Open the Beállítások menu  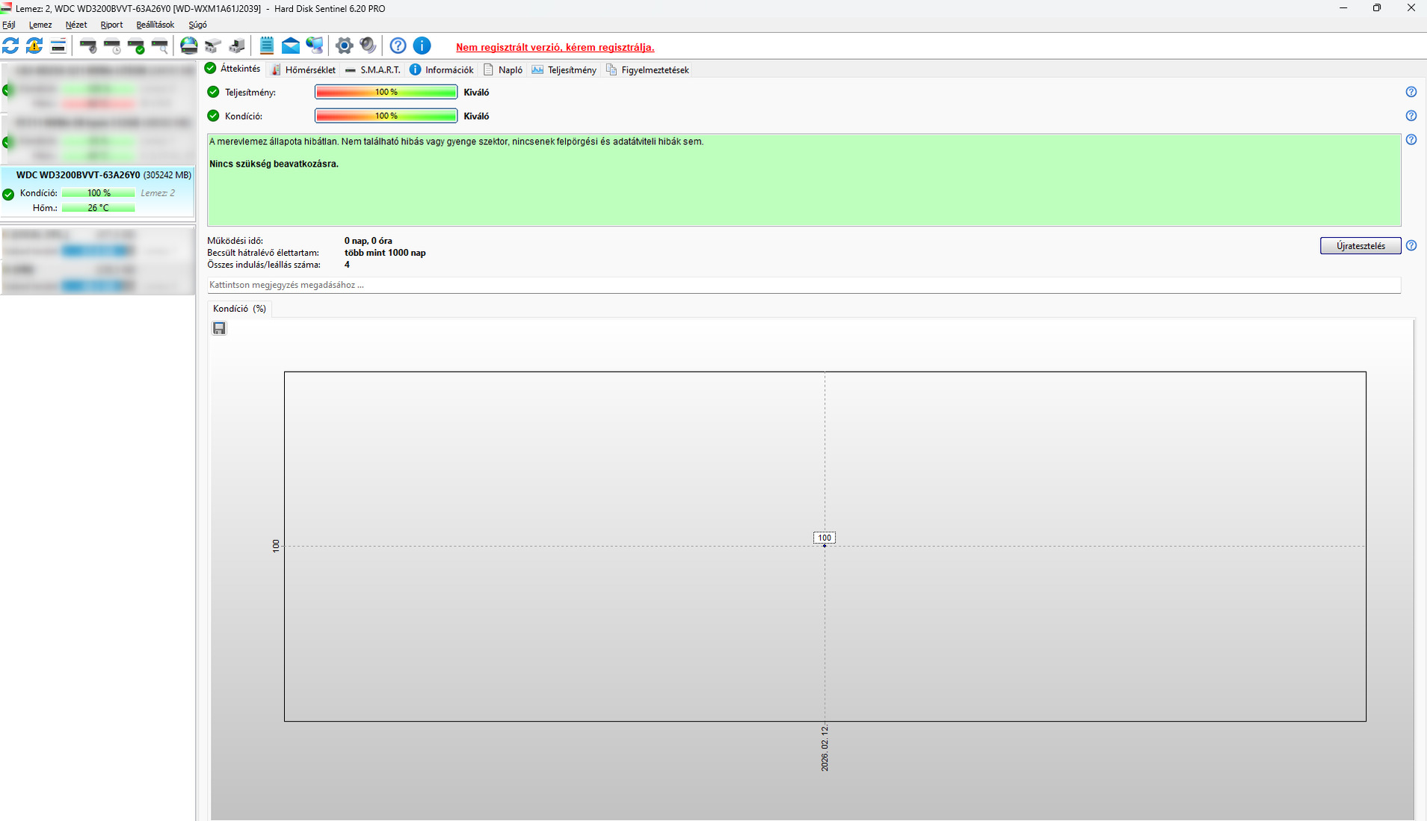click(155, 25)
